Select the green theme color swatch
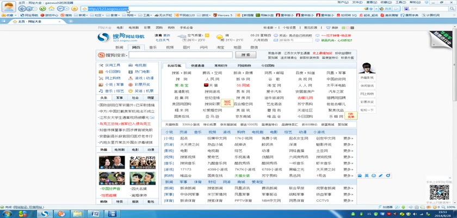Screen dimensions: 457x218 click(x=343, y=28)
